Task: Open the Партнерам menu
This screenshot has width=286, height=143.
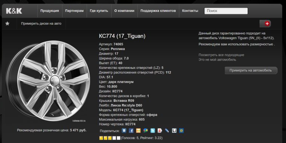Action: tap(75, 11)
